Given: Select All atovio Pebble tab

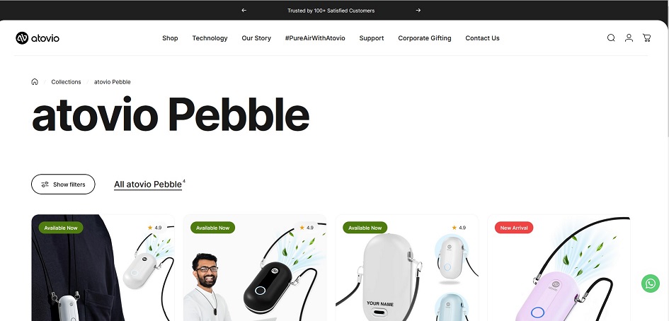Looking at the screenshot, I should pos(148,184).
